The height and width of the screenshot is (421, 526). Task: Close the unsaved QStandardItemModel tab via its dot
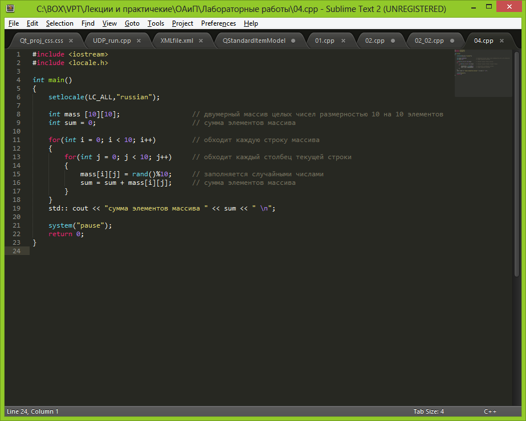(293, 41)
